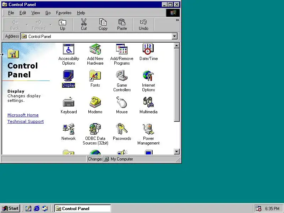Select the Modems icon
The height and width of the screenshot is (213, 284).
click(95, 105)
